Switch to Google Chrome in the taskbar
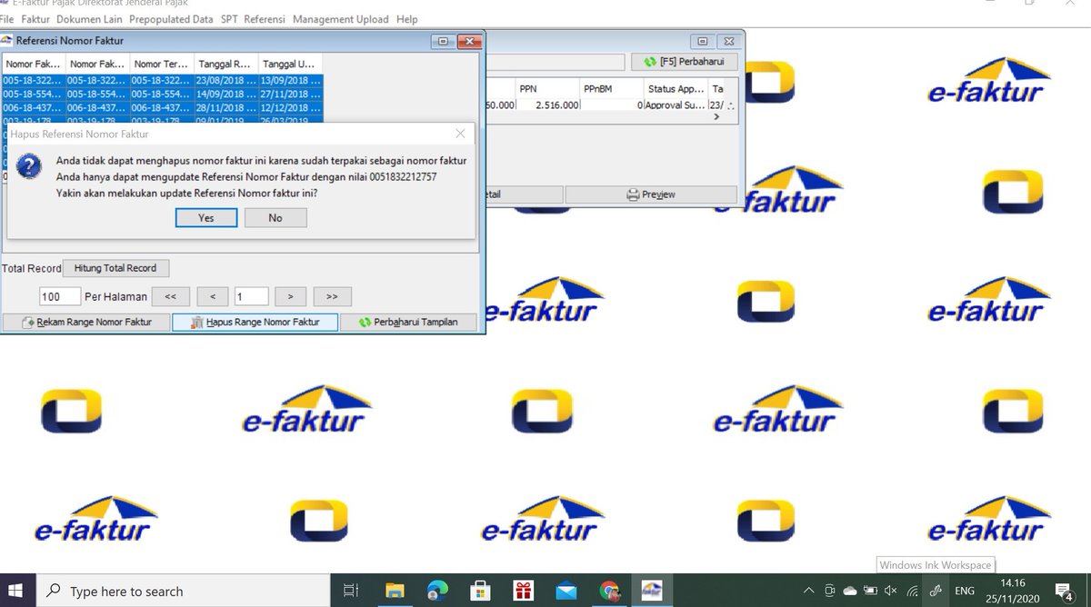Screen dimensions: 1091x607 point(609,591)
